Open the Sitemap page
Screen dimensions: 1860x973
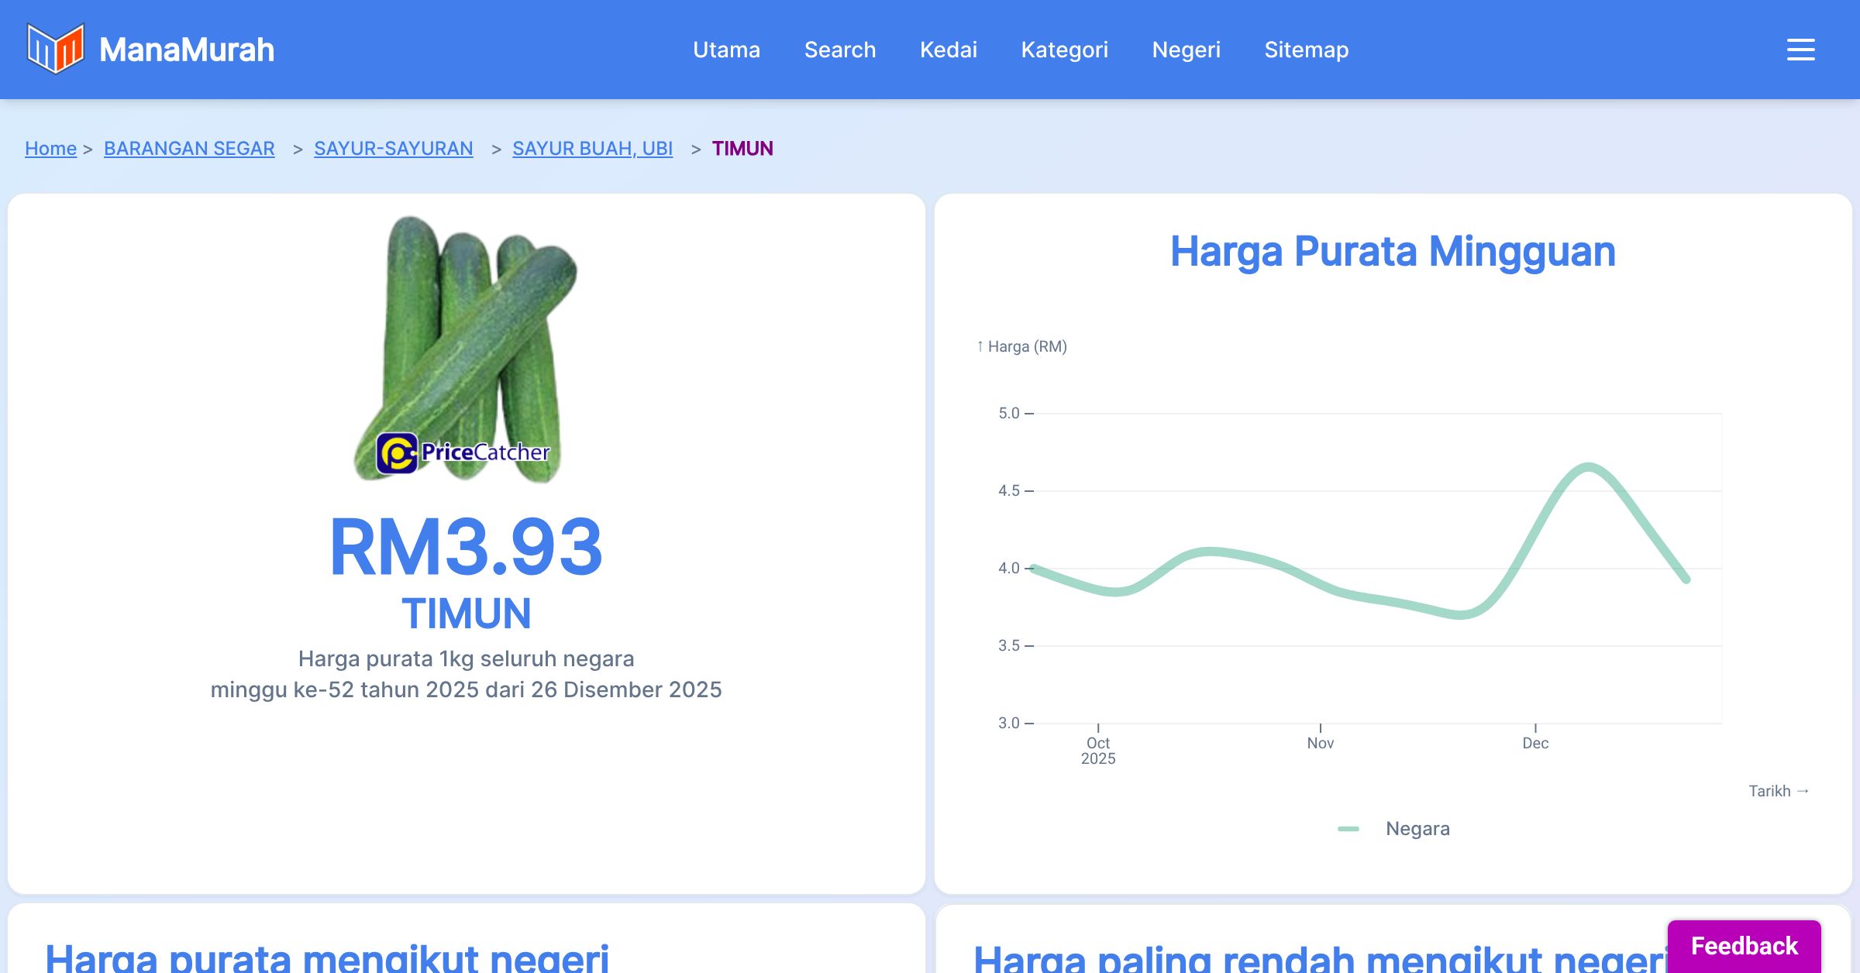(1306, 50)
